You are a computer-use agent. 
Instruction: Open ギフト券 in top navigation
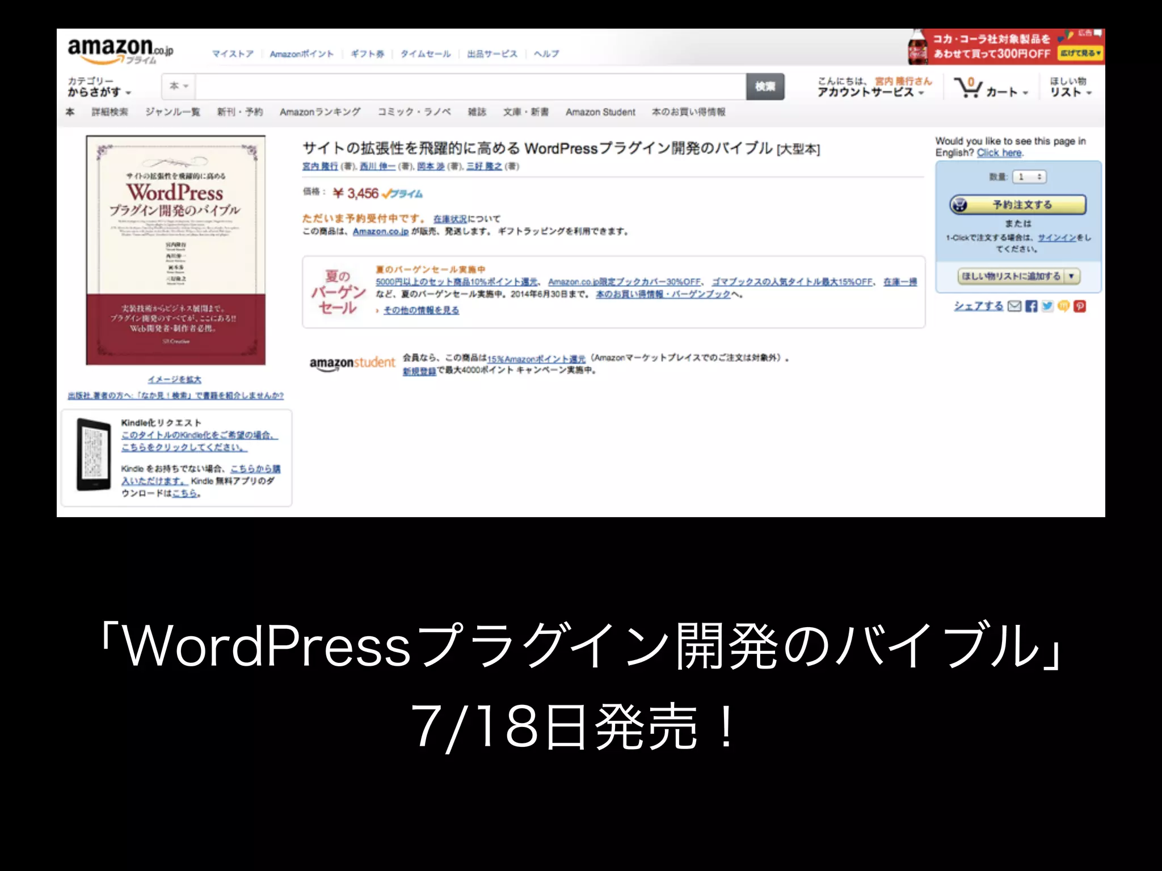[368, 54]
